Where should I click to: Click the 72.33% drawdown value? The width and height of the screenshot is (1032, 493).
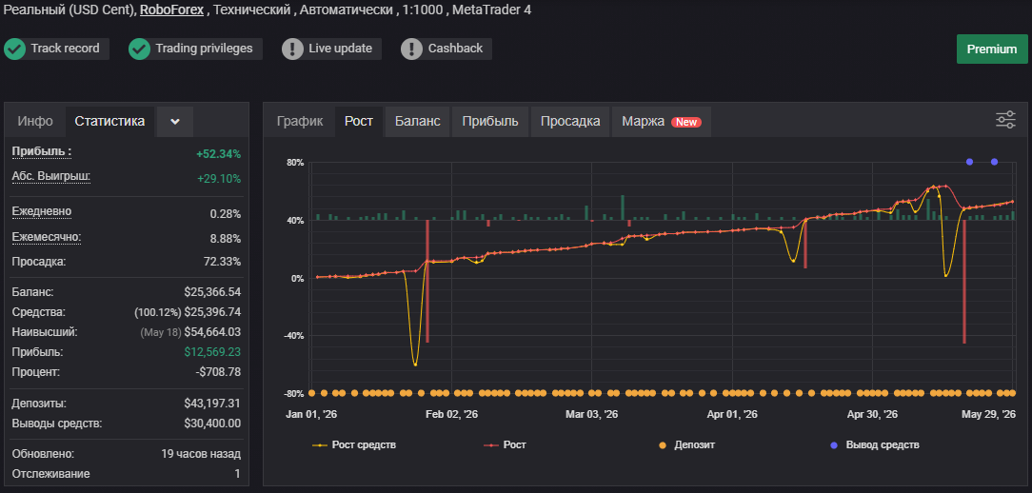[x=223, y=262]
